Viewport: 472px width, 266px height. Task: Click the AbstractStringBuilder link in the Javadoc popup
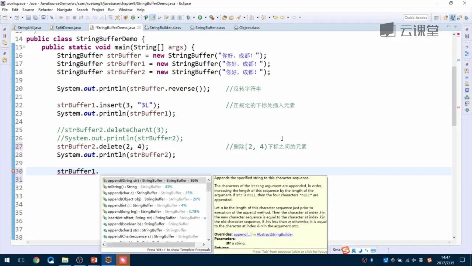275,234
